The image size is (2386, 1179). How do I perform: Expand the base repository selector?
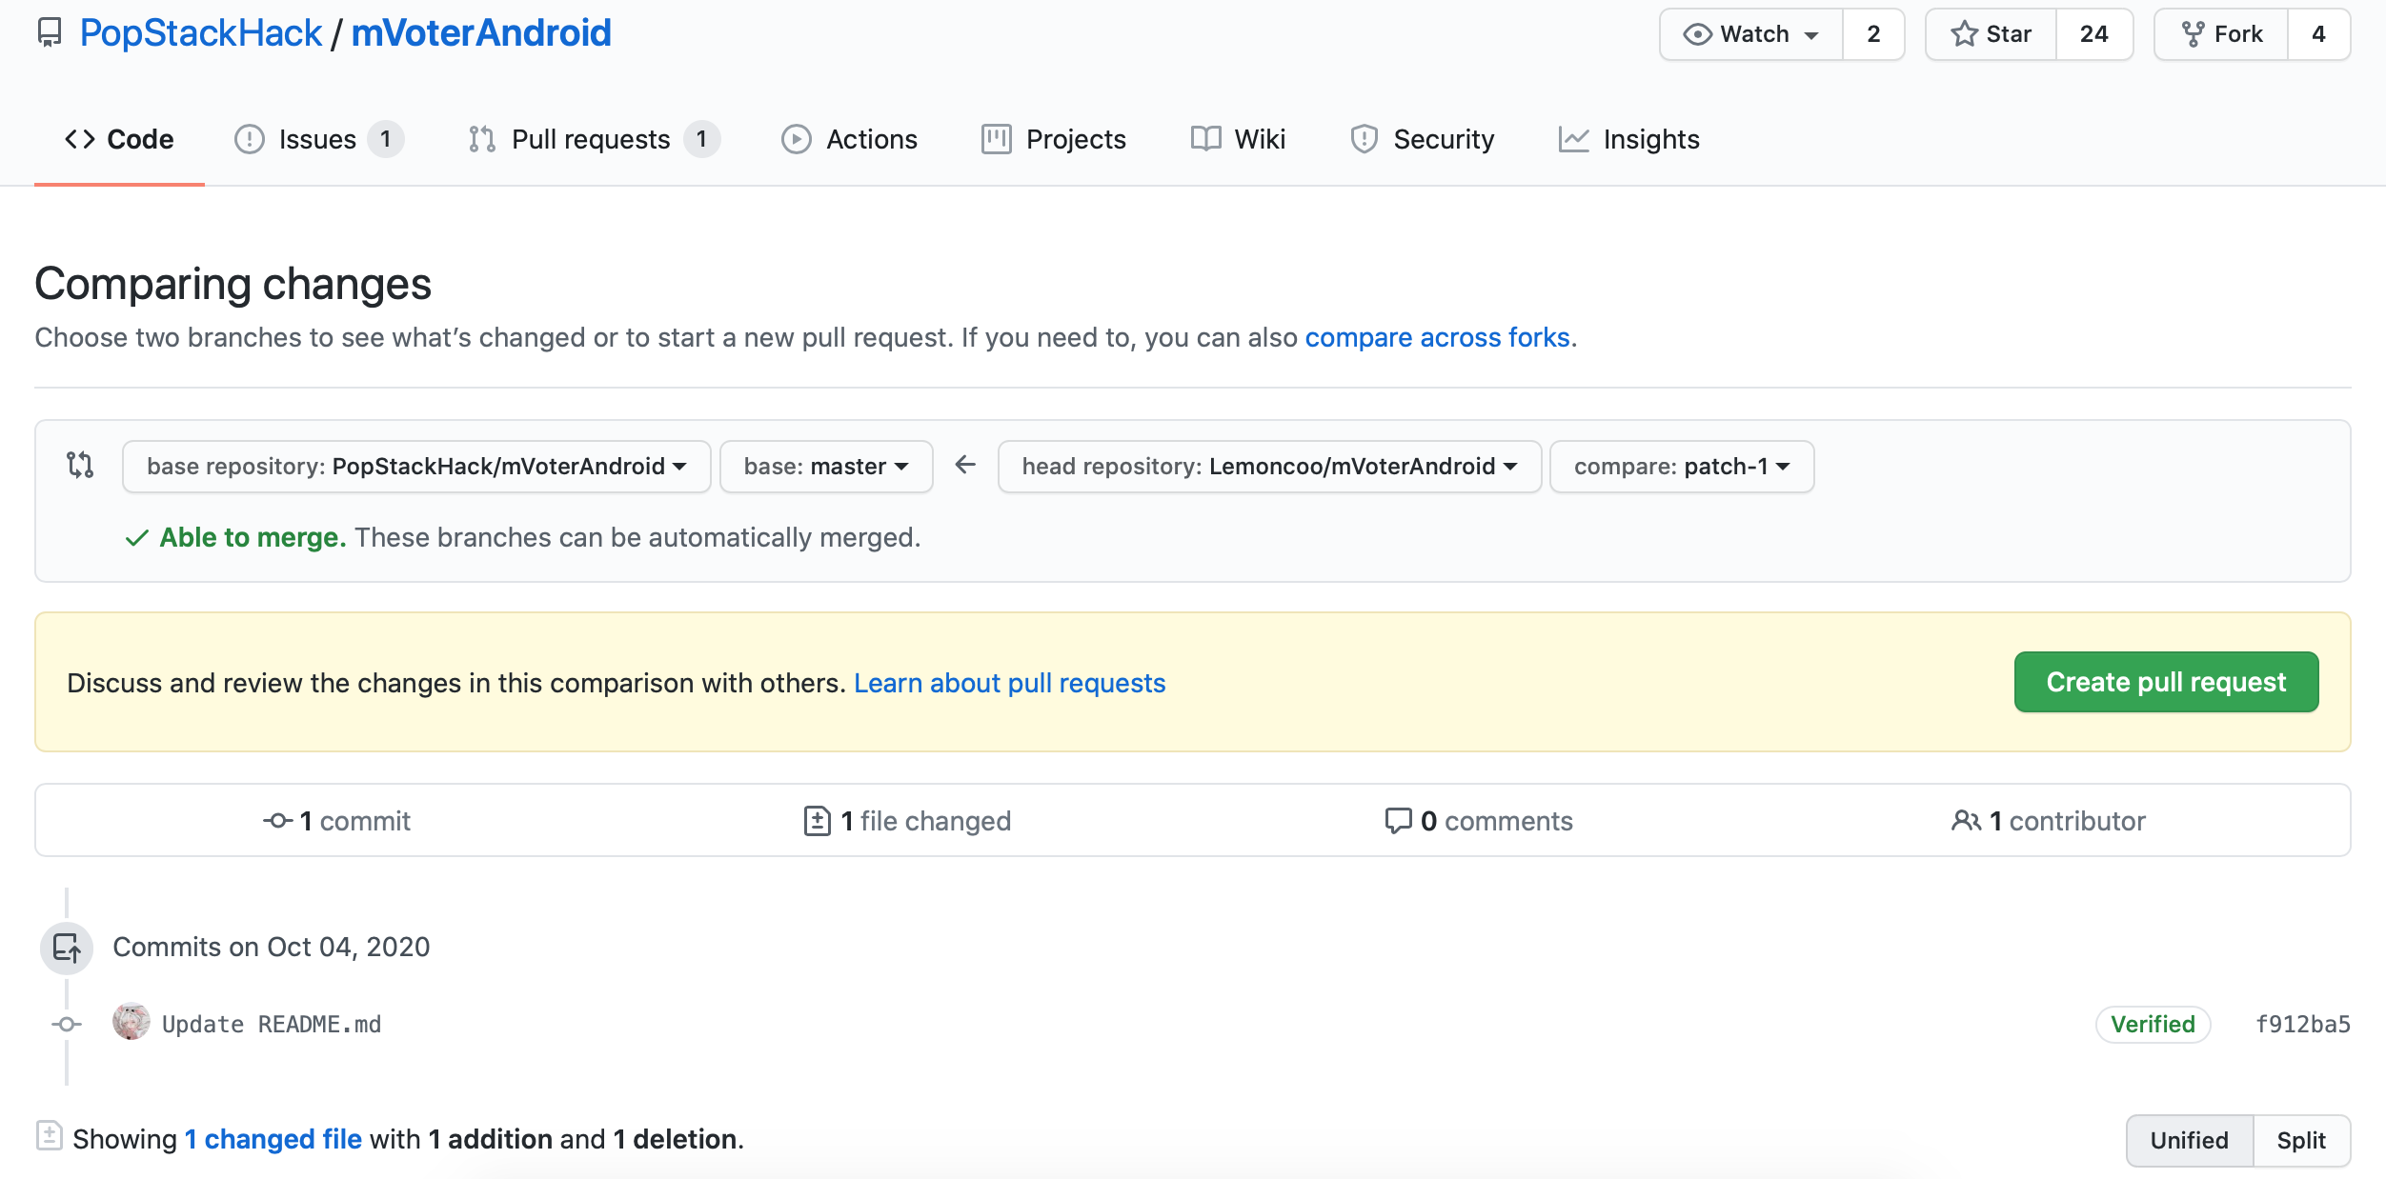(x=416, y=467)
